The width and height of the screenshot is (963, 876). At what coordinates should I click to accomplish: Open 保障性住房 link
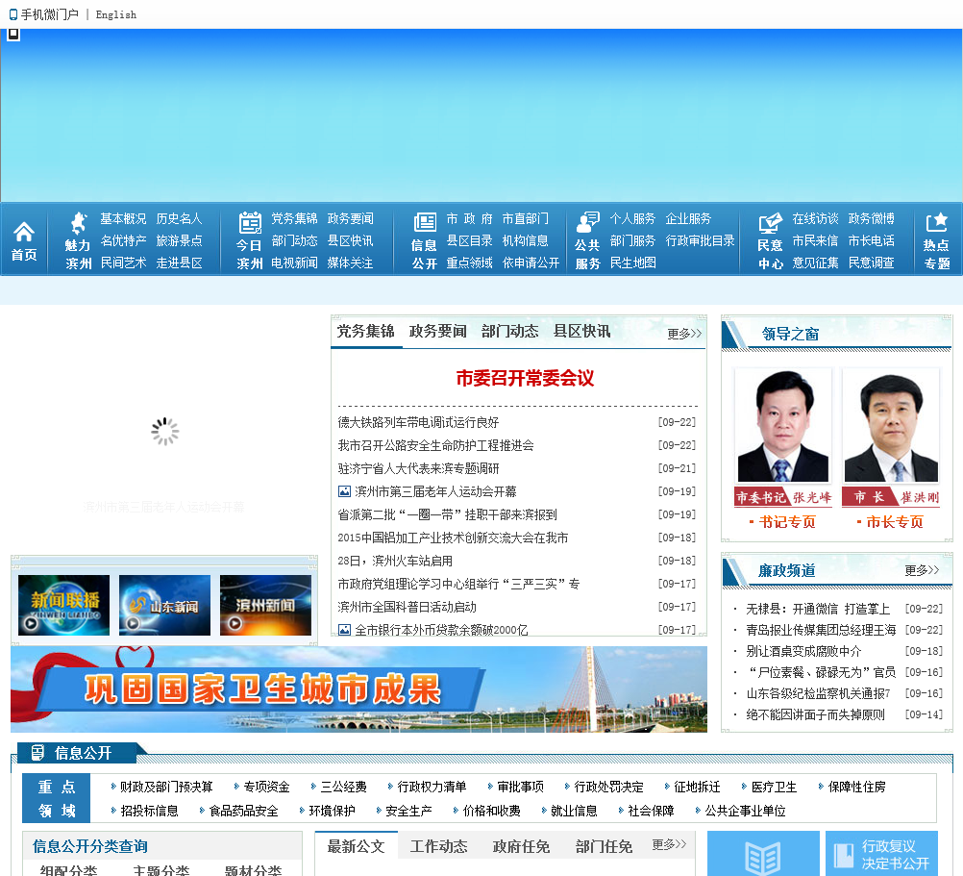coord(856,787)
